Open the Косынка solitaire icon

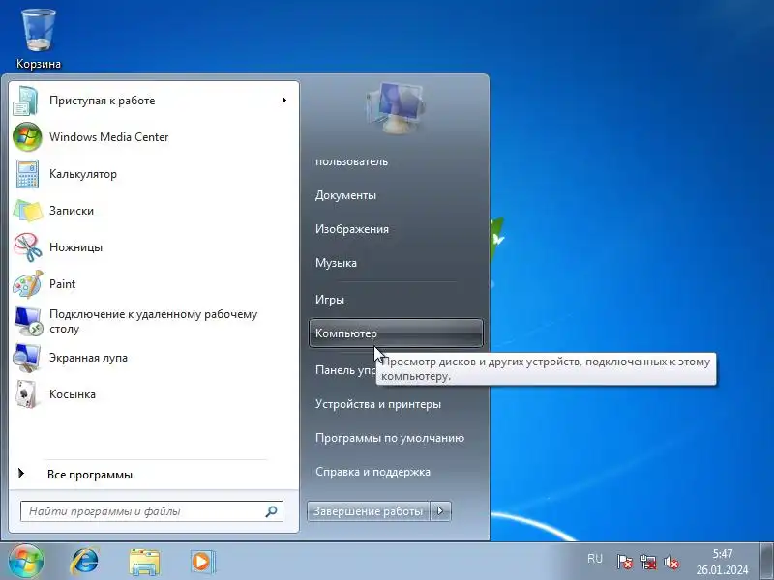pyautogui.click(x=27, y=394)
